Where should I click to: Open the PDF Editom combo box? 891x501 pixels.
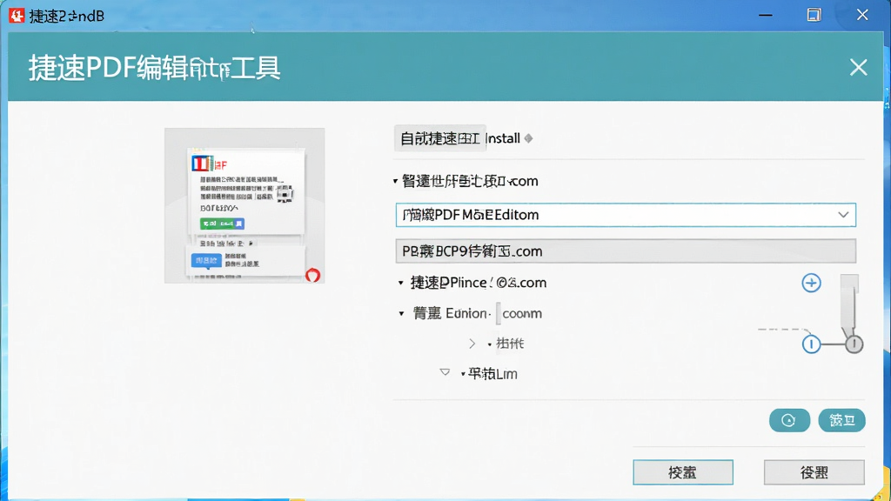[x=626, y=215]
